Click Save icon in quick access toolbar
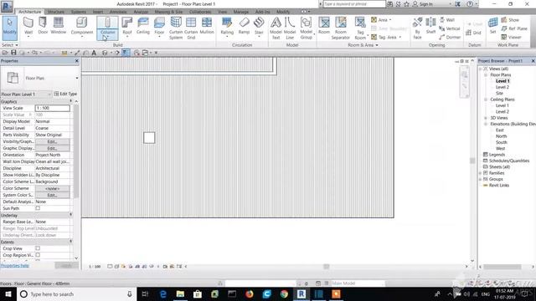Image resolution: width=536 pixels, height=301 pixels. (13, 53)
